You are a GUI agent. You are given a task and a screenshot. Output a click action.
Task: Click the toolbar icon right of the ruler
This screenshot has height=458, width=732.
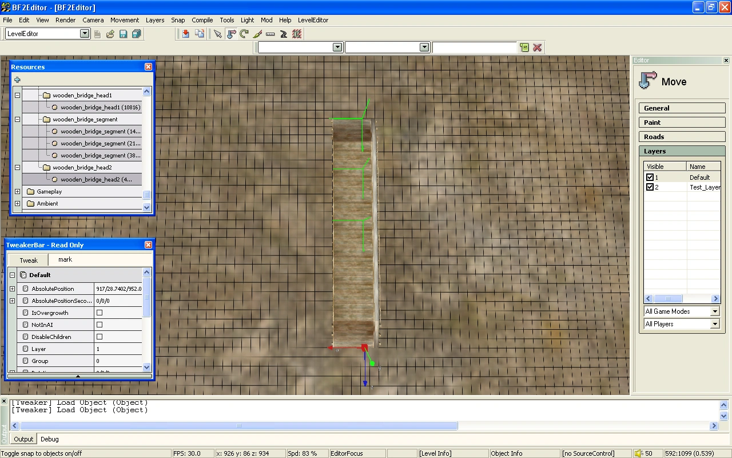point(283,34)
